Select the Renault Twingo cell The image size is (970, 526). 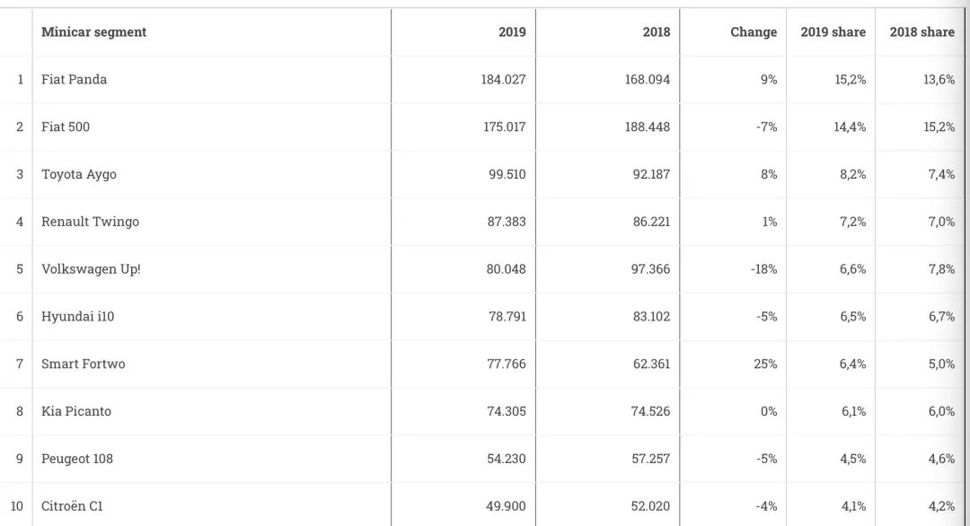click(90, 222)
